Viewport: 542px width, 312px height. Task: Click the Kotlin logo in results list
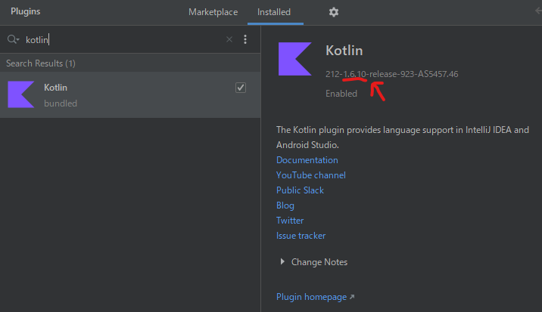[x=21, y=94]
